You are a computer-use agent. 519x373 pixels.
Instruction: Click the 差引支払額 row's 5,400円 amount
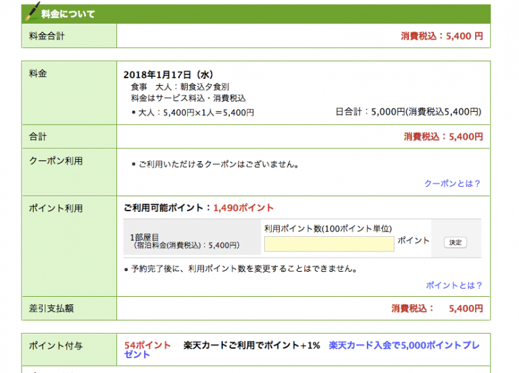coord(437,308)
